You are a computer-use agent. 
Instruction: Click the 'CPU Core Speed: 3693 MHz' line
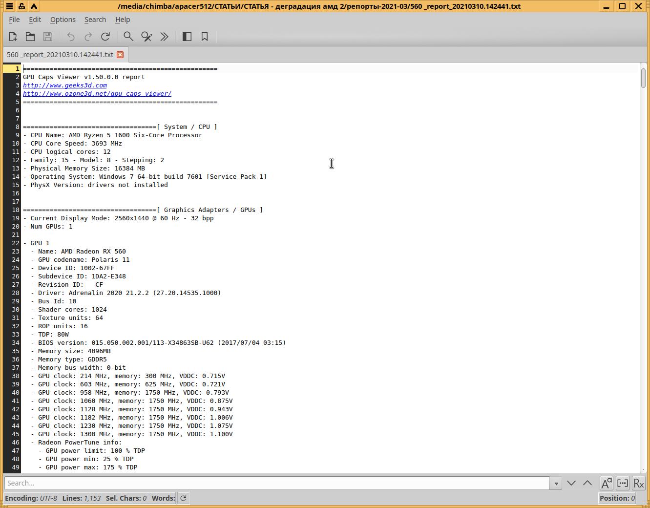click(x=73, y=144)
